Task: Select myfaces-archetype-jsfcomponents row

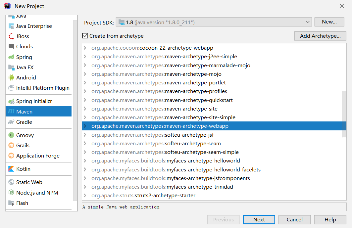Action: pos(214,178)
